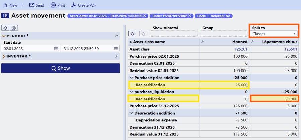Image resolution: width=301 pixels, height=140 pixels.
Task: Click pin icon in Asset class name header
Action: click(131, 42)
